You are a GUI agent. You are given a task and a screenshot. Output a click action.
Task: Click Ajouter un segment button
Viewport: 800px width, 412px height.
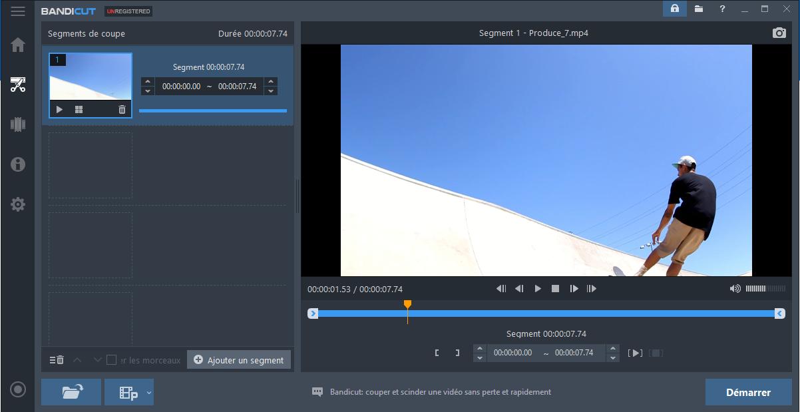coord(239,360)
